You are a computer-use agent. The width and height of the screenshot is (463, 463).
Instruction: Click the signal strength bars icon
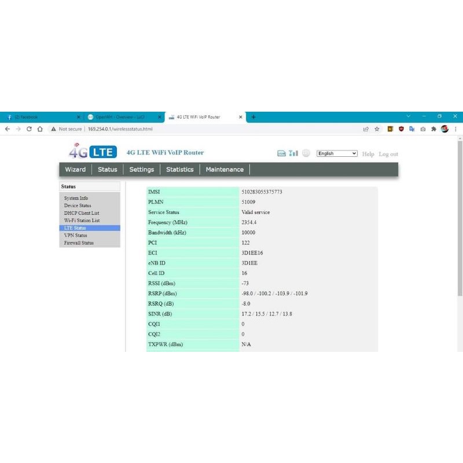click(x=292, y=153)
